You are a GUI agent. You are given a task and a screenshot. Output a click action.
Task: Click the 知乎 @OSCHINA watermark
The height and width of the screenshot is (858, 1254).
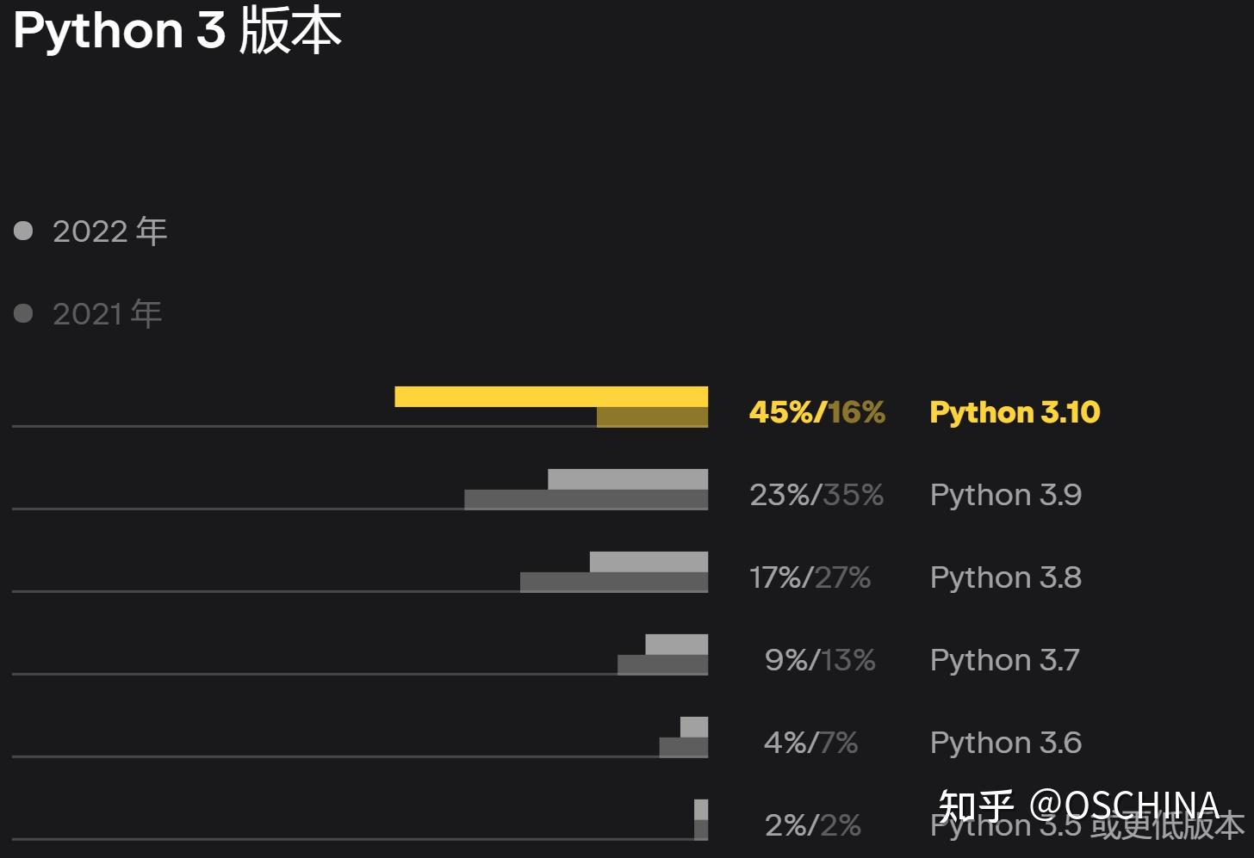coord(1078,806)
